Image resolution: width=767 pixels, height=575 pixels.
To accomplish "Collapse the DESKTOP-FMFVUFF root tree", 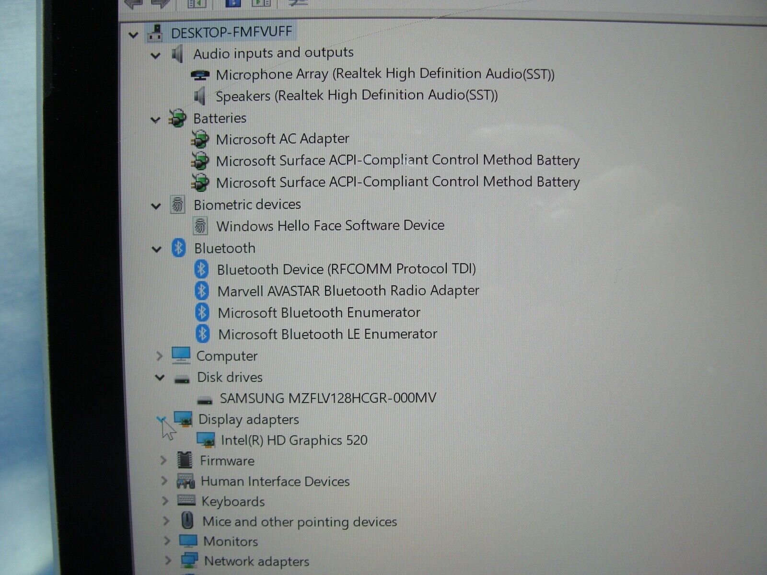I will [134, 34].
